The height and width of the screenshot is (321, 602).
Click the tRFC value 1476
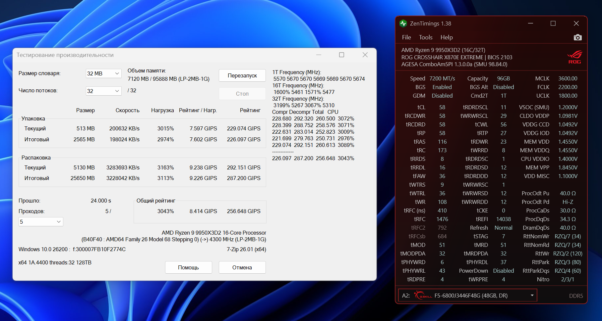pos(442,219)
